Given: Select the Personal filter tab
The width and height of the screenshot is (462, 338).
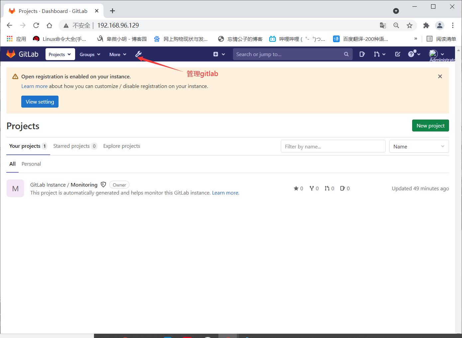Looking at the screenshot, I should click(x=31, y=164).
